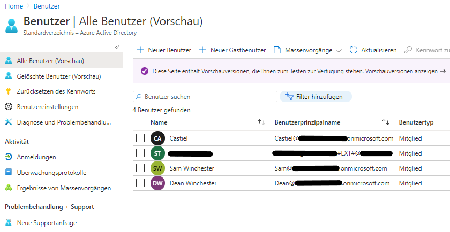Open Anmeldungen under Aktivität
Screen dimensions: 450x232
pyautogui.click(x=36, y=157)
